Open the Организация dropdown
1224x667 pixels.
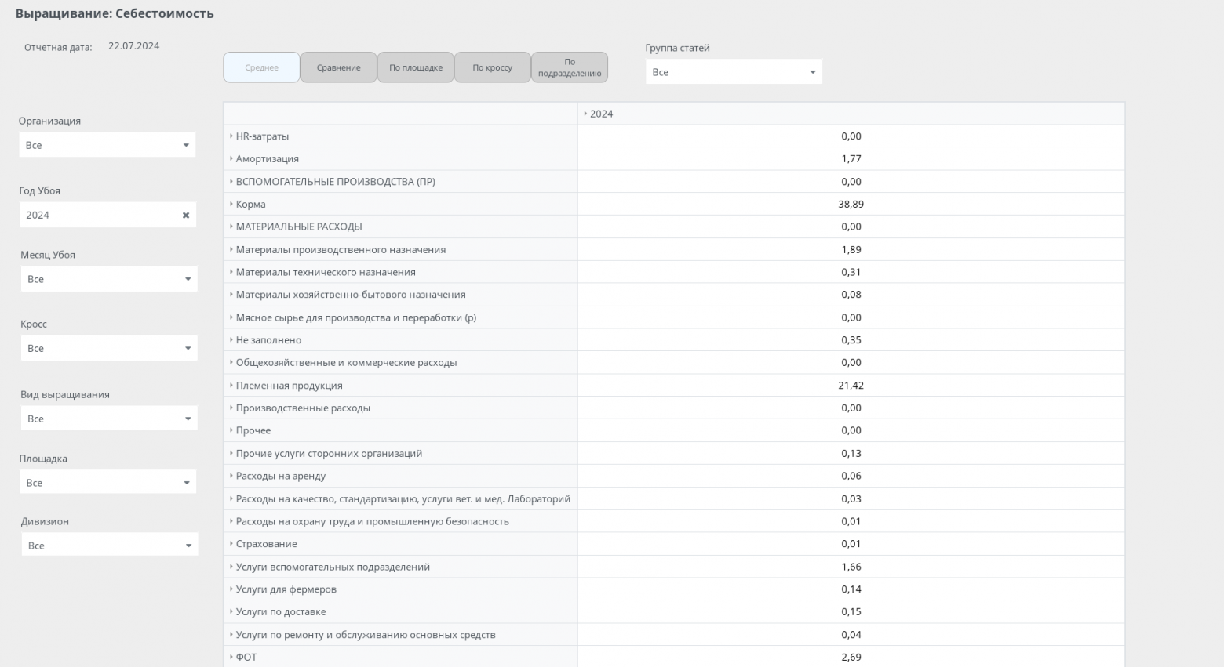click(x=107, y=145)
